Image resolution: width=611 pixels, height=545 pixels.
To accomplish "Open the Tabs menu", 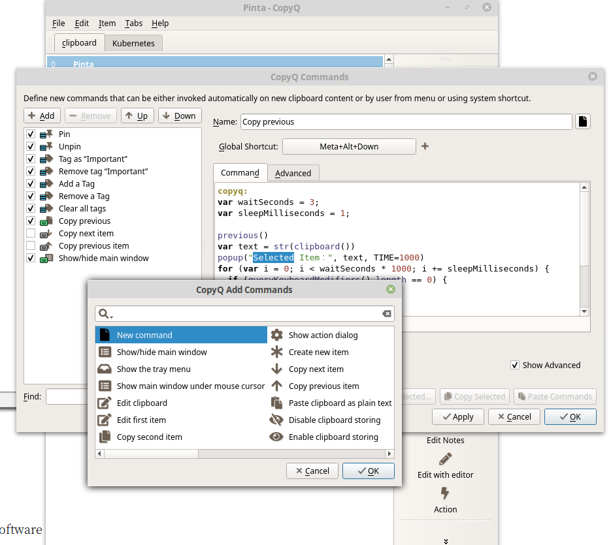I will 134,23.
